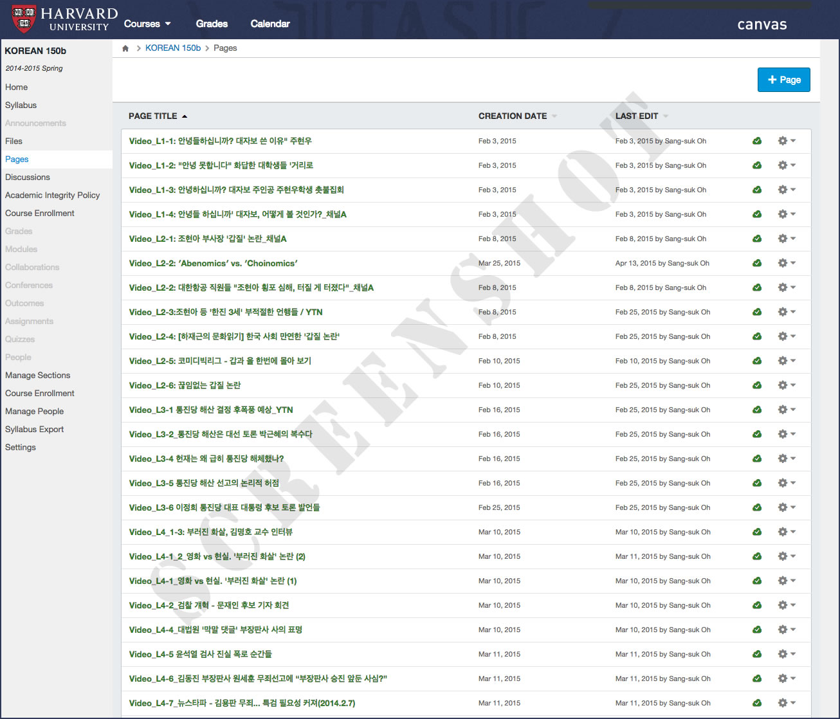The width and height of the screenshot is (840, 719).
Task: Click the published cloud icon for Video_L3-6
Action: point(757,507)
